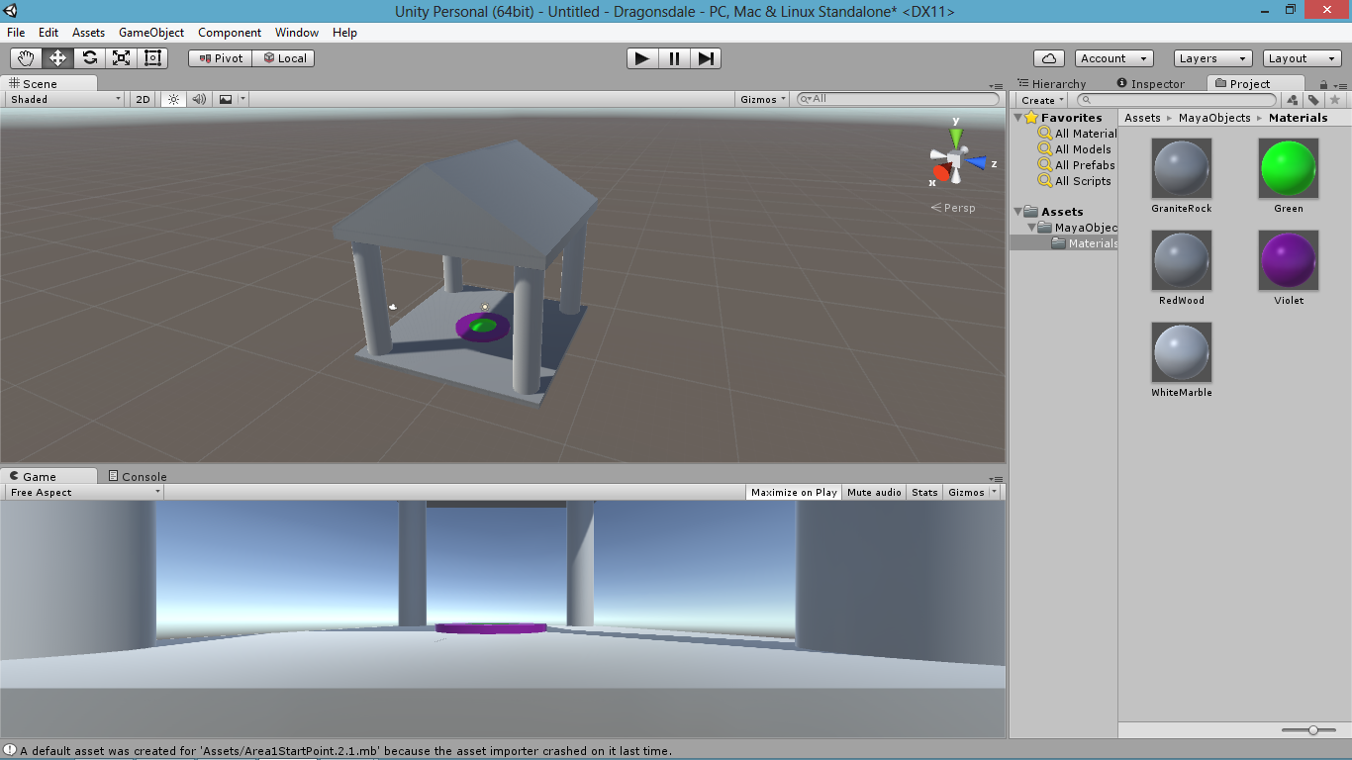The height and width of the screenshot is (760, 1352).
Task: Switch to the Console tab
Action: (x=138, y=476)
